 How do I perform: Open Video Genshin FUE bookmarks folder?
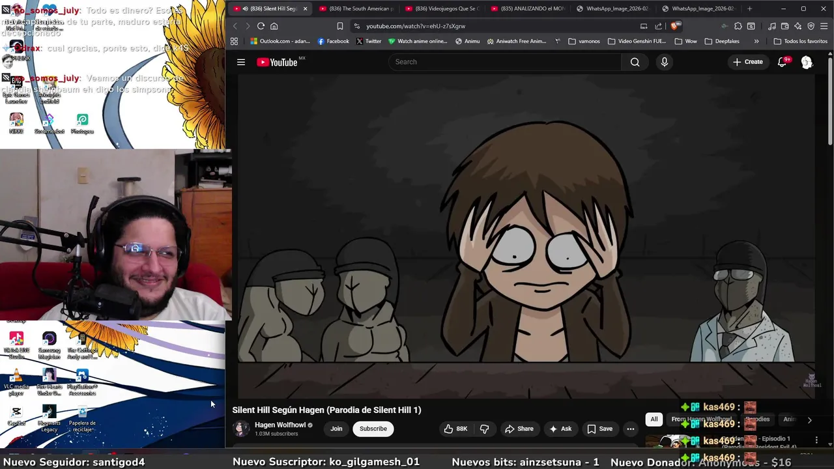(x=637, y=41)
